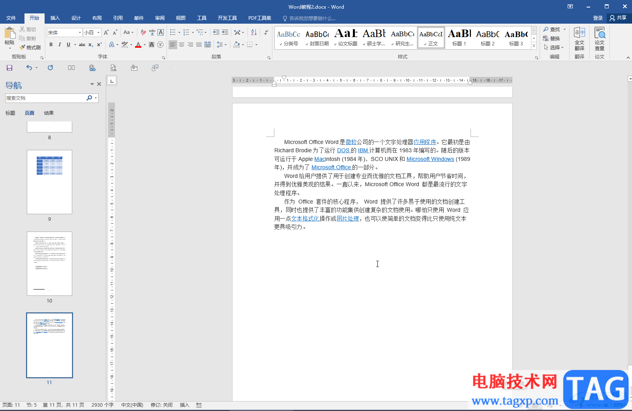
Task: Open the Design ribbon tab
Action: coord(76,18)
